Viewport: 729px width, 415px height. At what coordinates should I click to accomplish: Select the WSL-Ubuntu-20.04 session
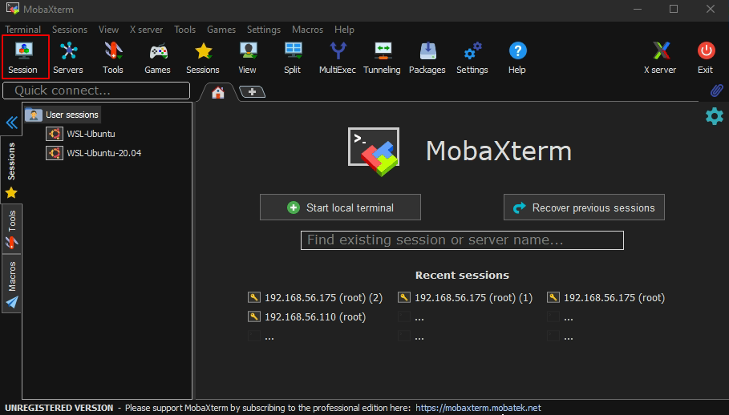click(x=94, y=153)
